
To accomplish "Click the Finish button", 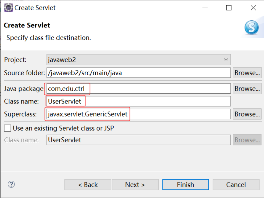I will pos(185,185).
